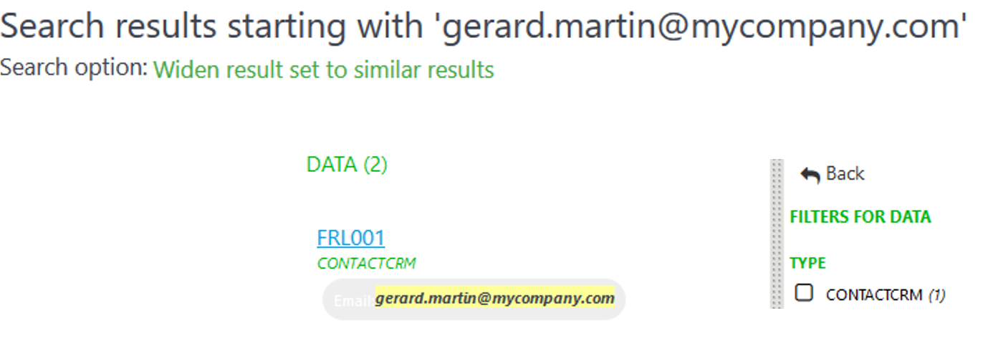Click the highlighted gerard.martin@mycompany.com email value
The image size is (983, 351).
click(x=494, y=298)
